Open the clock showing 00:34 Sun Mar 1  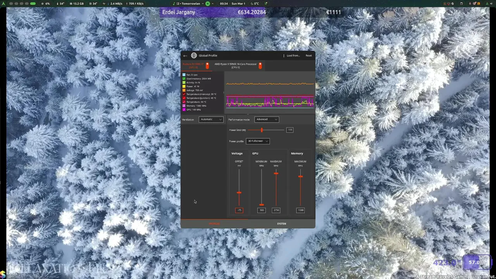point(232,3)
